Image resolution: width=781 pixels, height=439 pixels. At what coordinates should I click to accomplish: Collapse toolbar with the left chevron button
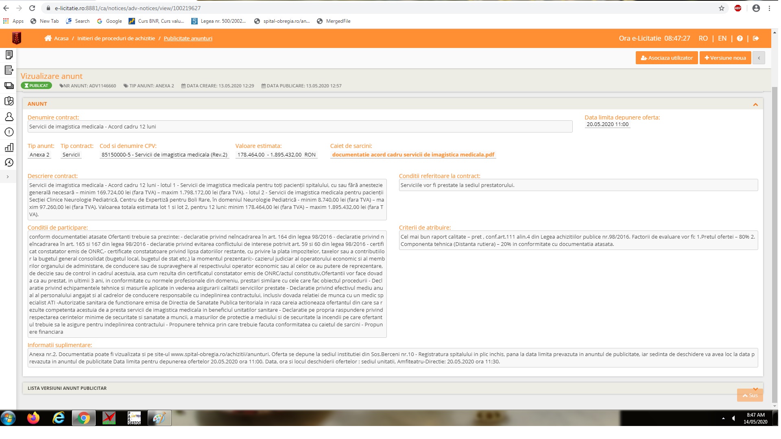pos(759,58)
